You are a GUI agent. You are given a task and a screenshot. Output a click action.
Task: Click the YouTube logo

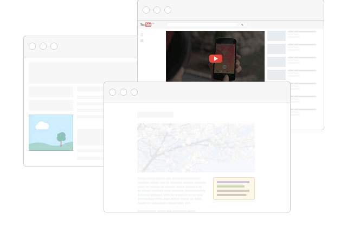(x=146, y=24)
